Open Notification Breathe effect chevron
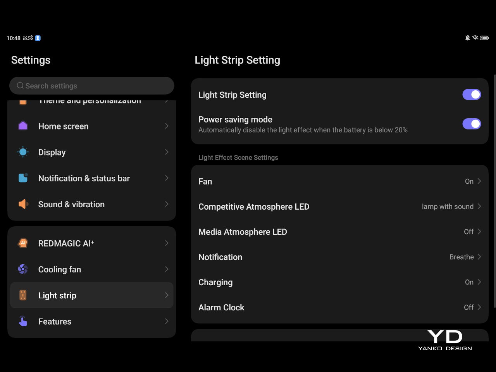This screenshot has height=372, width=496. (479, 257)
